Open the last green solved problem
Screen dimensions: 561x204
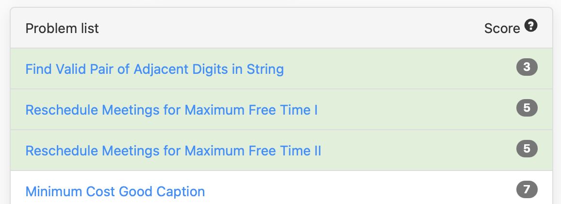click(x=173, y=150)
